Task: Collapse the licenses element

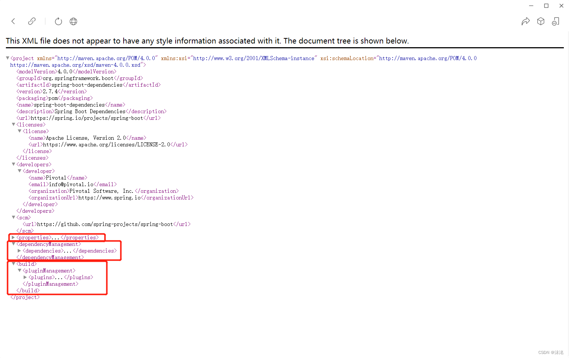Action: (13, 125)
